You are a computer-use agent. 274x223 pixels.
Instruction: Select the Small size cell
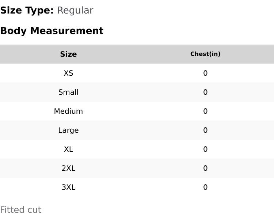[x=68, y=92]
